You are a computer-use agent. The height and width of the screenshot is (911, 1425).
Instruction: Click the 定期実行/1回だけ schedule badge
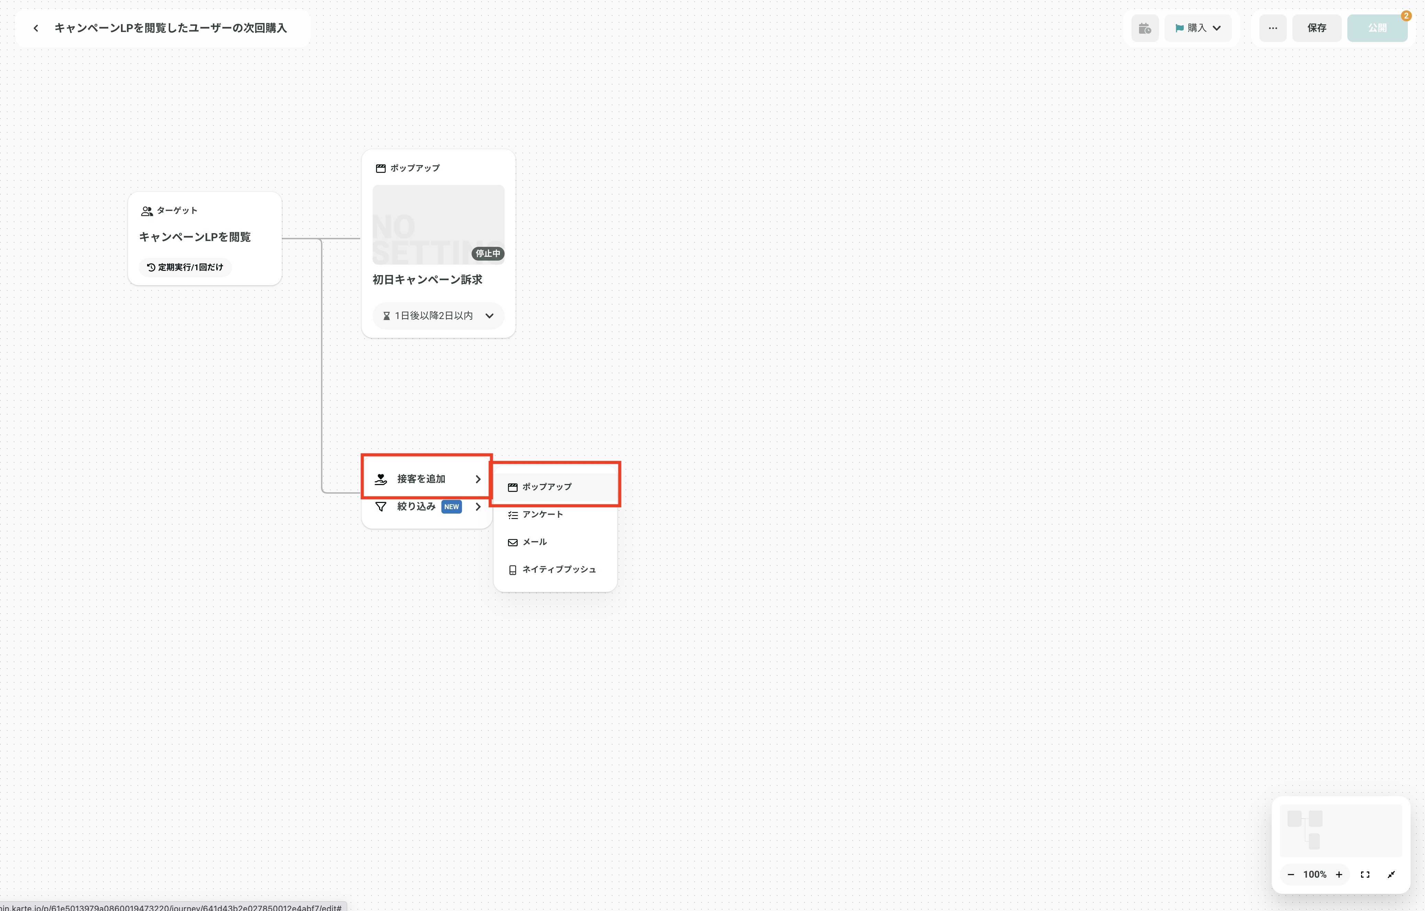[185, 267]
